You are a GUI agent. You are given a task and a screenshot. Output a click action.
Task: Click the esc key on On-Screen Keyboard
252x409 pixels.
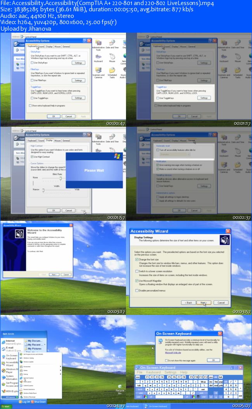point(138,377)
